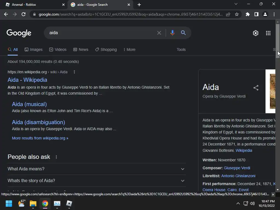Expand "What Aida means?" question
Image resolution: width=280 pixels, height=210 pixels.
coord(97,169)
